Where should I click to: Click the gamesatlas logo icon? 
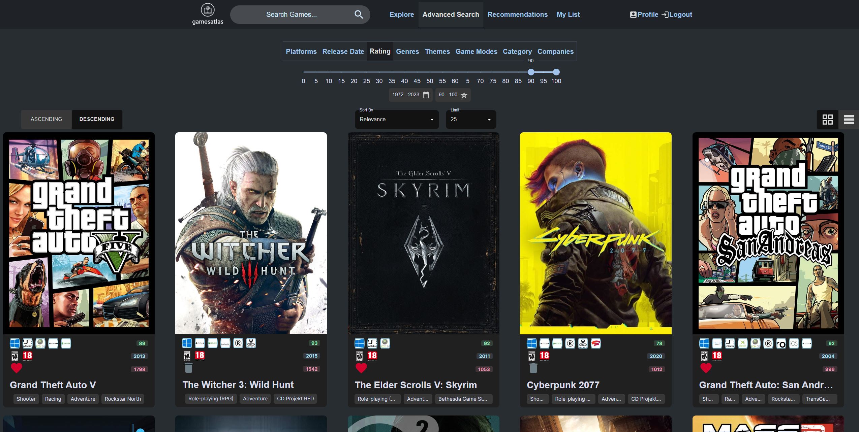(x=208, y=10)
